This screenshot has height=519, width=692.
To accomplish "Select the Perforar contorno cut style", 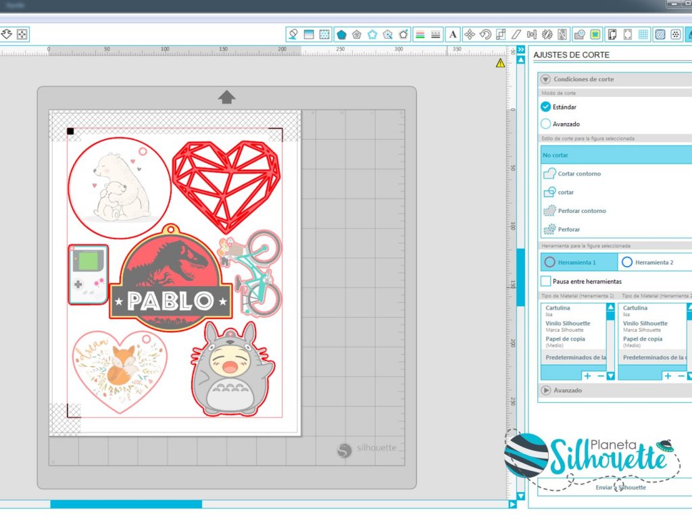I will tap(616, 211).
